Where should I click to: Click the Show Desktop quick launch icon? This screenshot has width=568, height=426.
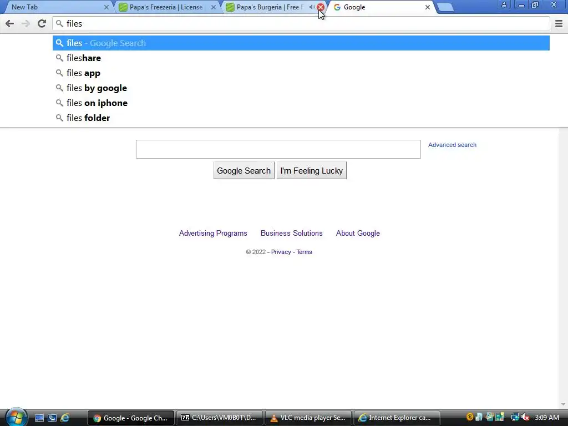[x=39, y=418]
